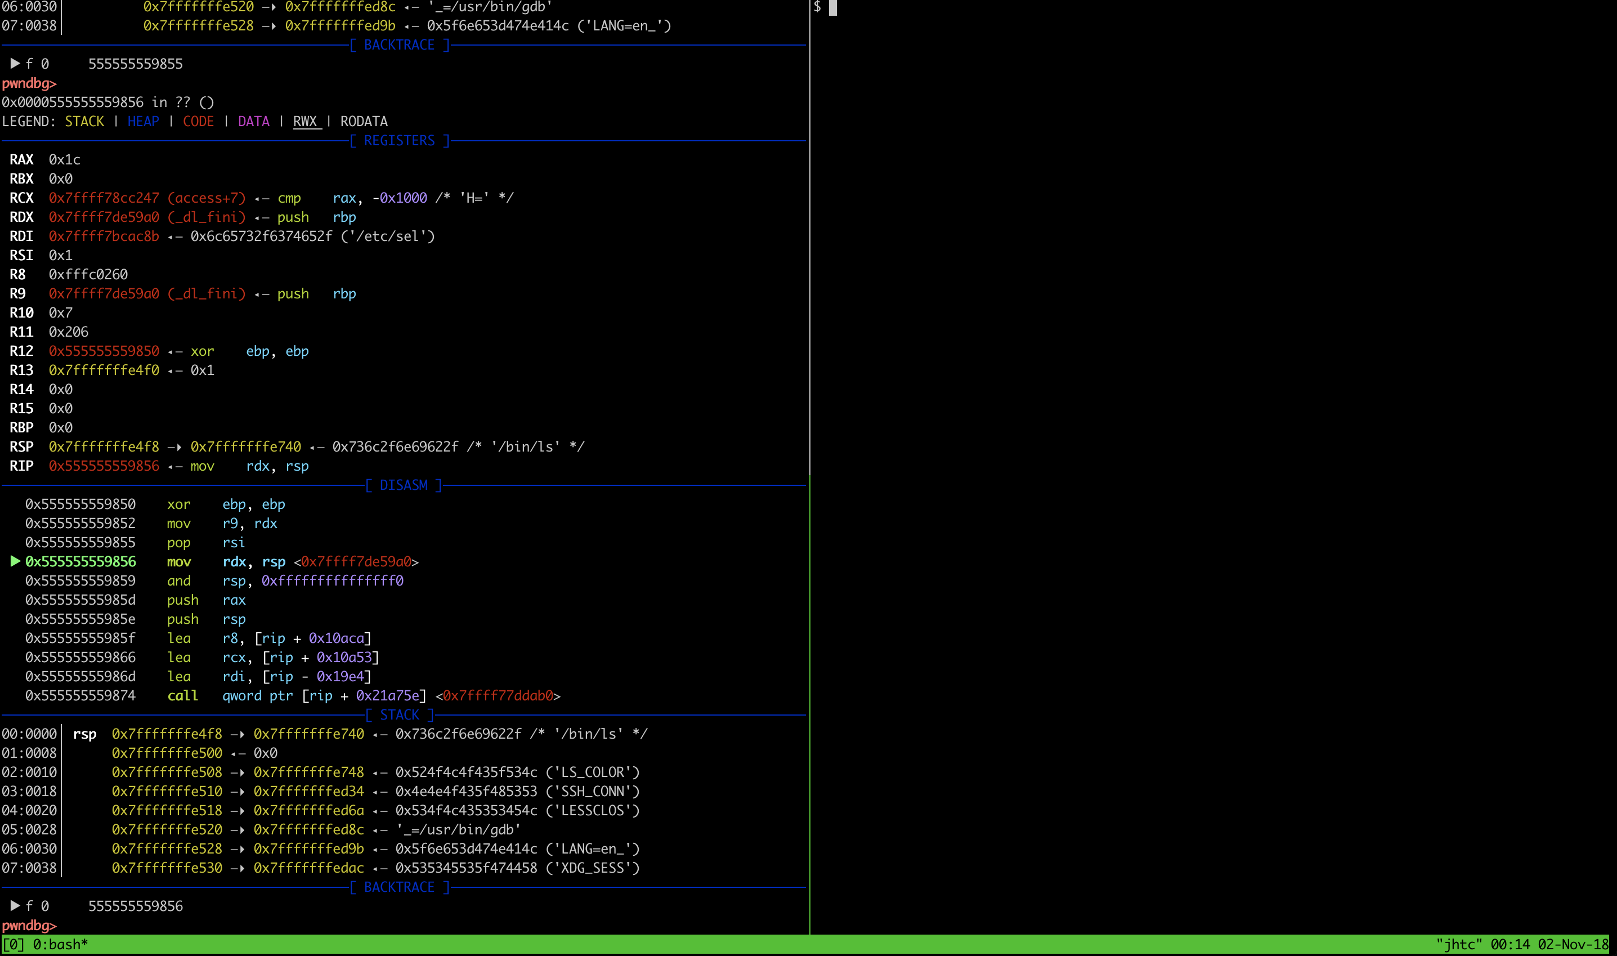Click the REGISTERS section header
Image resolution: width=1617 pixels, height=956 pixels.
399,140
